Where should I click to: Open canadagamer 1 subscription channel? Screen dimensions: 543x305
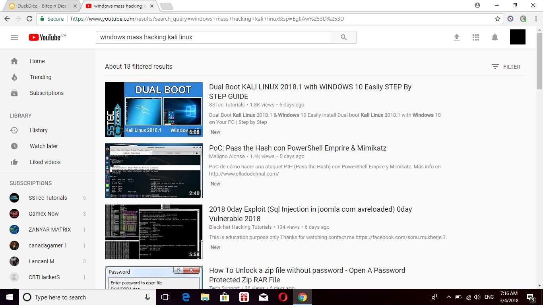[48, 245]
